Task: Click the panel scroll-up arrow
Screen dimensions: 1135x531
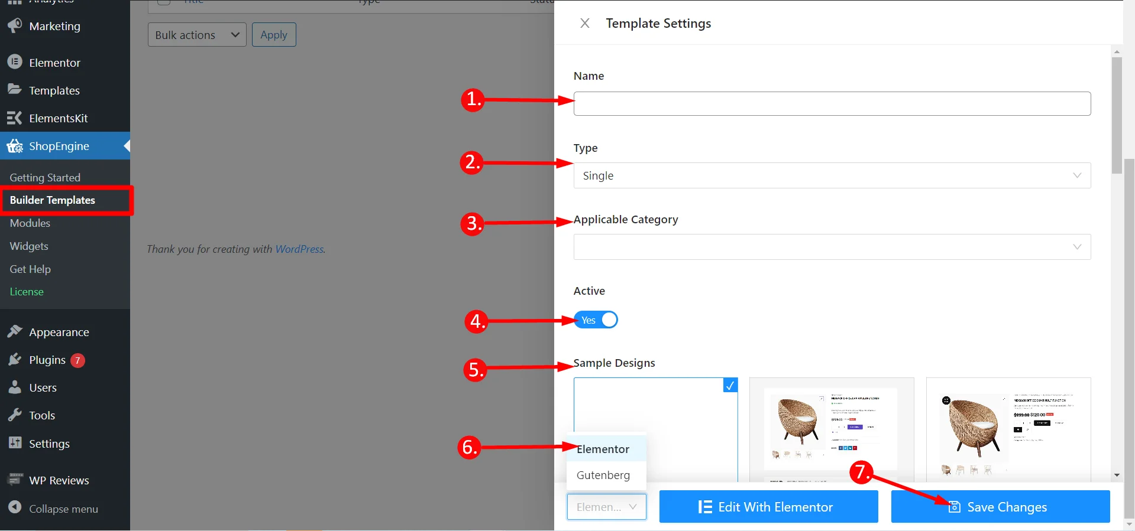Action: click(1117, 52)
